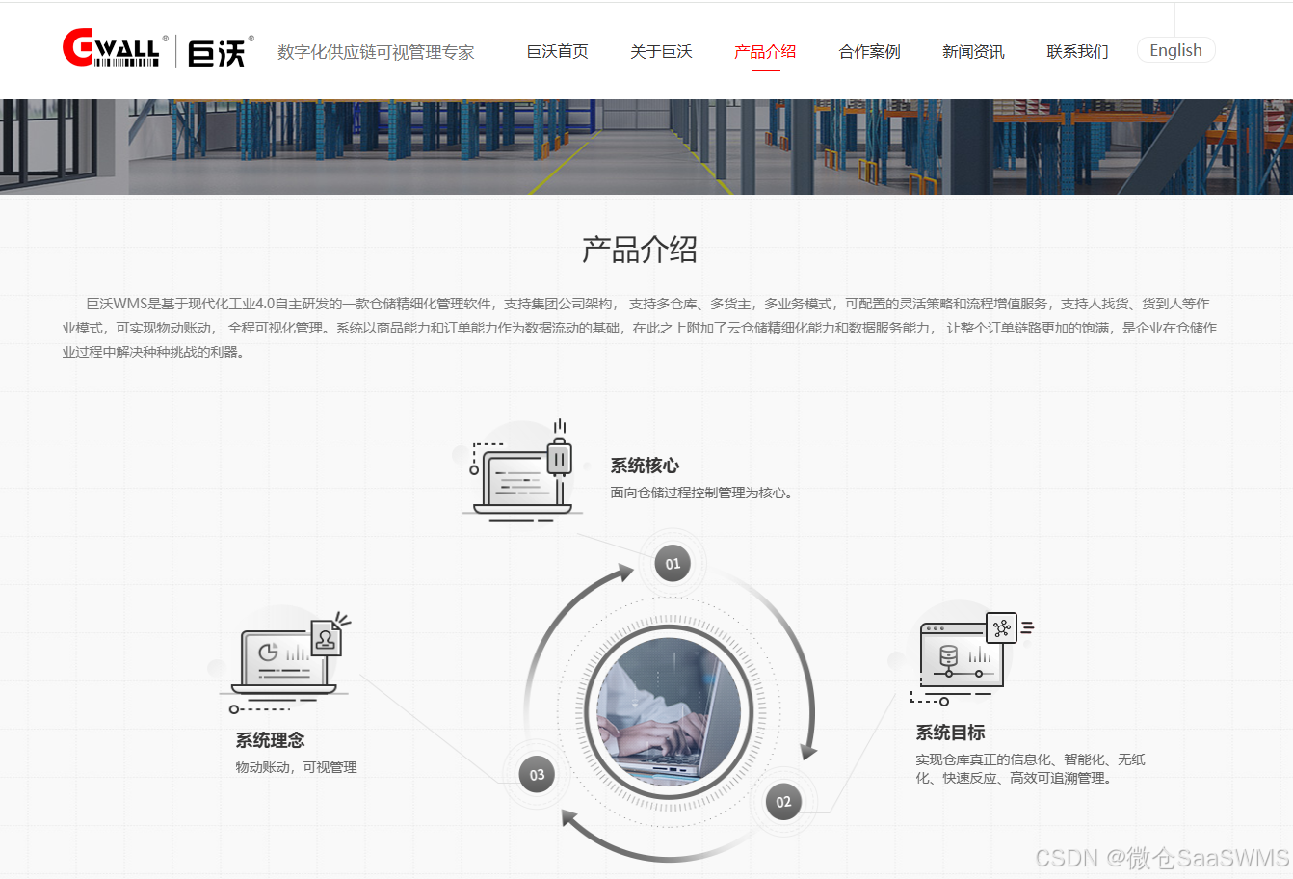The image size is (1293, 879).
Task: Click the center laptop typing photo
Action: pos(669,710)
